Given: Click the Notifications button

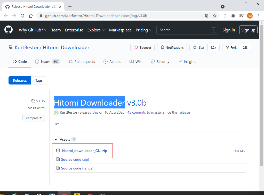Looking at the screenshot, I should click(172, 47).
